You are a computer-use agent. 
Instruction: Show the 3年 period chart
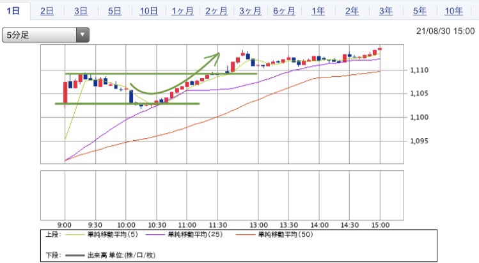[386, 12]
